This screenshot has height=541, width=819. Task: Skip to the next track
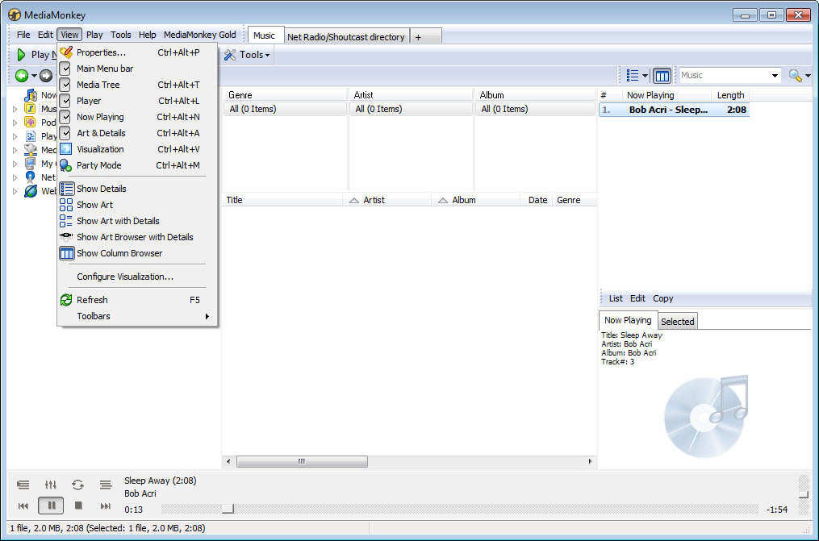(106, 506)
